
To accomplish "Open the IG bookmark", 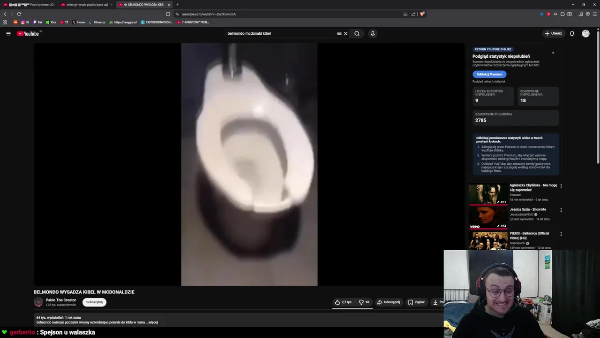I will (x=25, y=22).
